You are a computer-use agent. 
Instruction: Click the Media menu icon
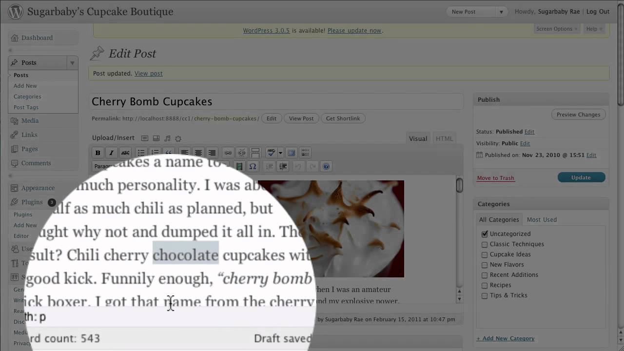(15, 120)
